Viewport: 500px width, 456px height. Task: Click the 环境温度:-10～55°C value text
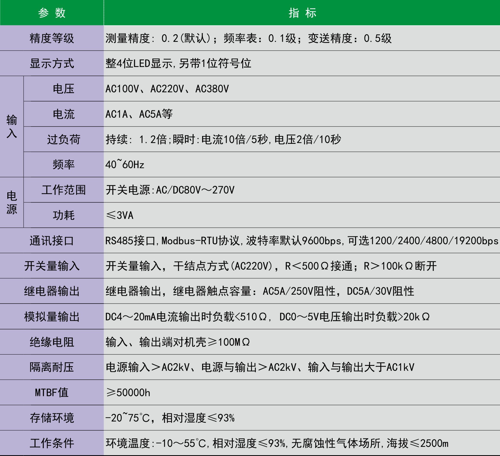(277, 443)
